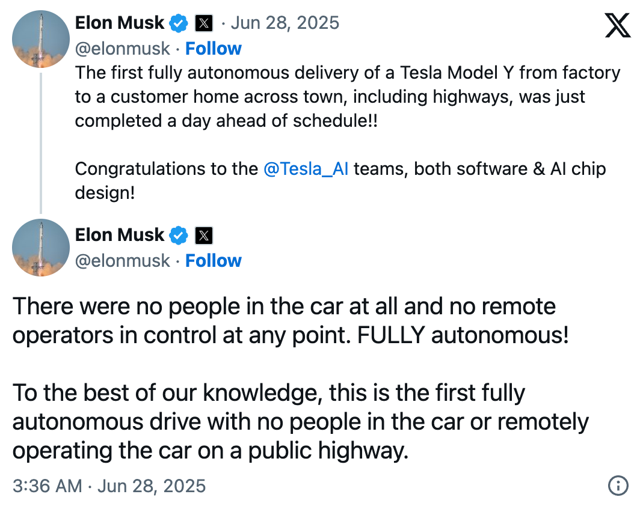Click X affiliation badge on reply tweet
640x506 pixels.
pos(204,235)
